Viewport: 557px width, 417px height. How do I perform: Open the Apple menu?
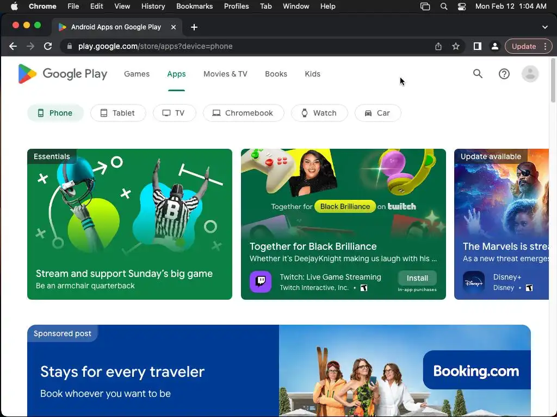click(14, 6)
